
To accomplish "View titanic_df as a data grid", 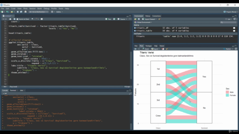I will pyautogui.click(x=234, y=28).
